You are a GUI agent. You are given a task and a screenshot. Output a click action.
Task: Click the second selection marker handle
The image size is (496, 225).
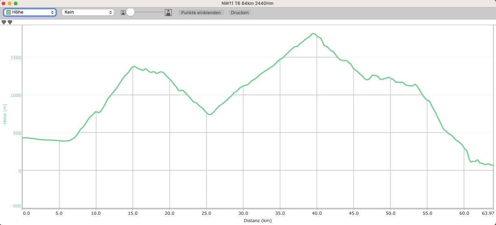(x=10, y=23)
